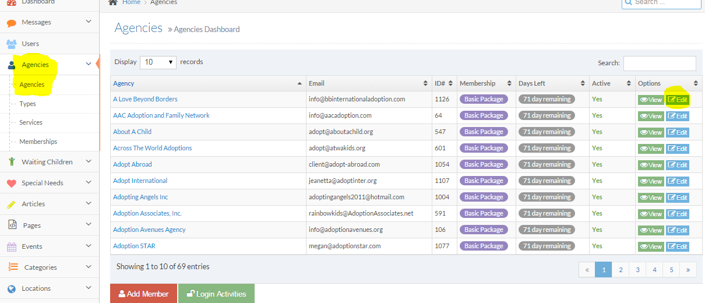Click the Add Member button

point(143,294)
